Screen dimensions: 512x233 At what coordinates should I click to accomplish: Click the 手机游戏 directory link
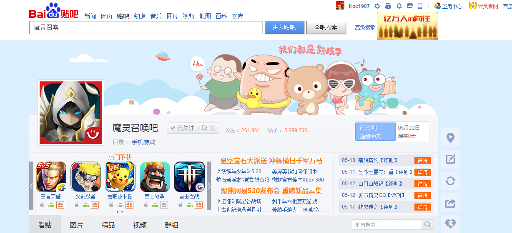coord(143,142)
